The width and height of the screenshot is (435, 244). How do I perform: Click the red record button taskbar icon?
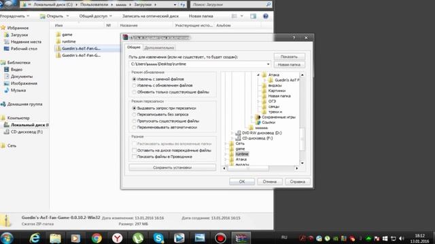pyautogui.click(x=220, y=238)
